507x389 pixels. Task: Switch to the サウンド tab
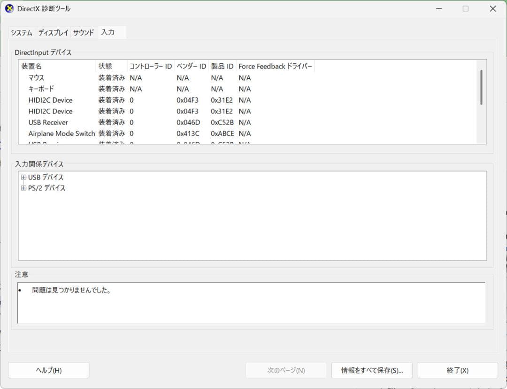pyautogui.click(x=83, y=32)
